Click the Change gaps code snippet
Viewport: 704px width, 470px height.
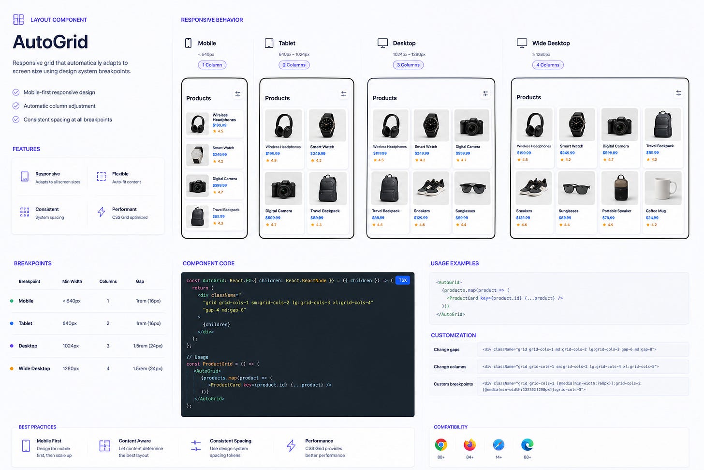583,349
